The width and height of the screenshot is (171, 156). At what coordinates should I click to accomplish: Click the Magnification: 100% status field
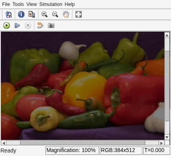pyautogui.click(x=72, y=150)
